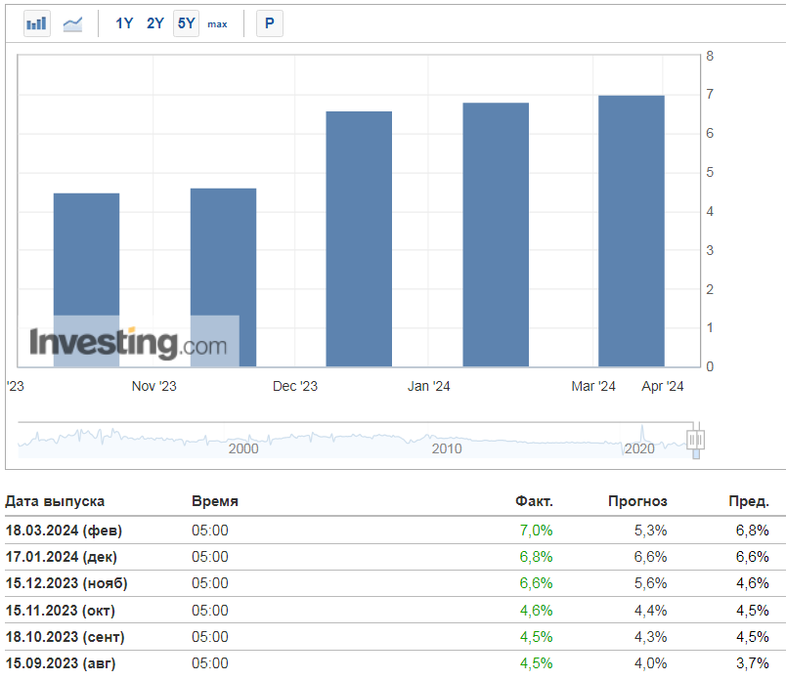This screenshot has height=680, width=786.
Task: Select release date 18.10.2023 (сент)
Action: (65, 637)
